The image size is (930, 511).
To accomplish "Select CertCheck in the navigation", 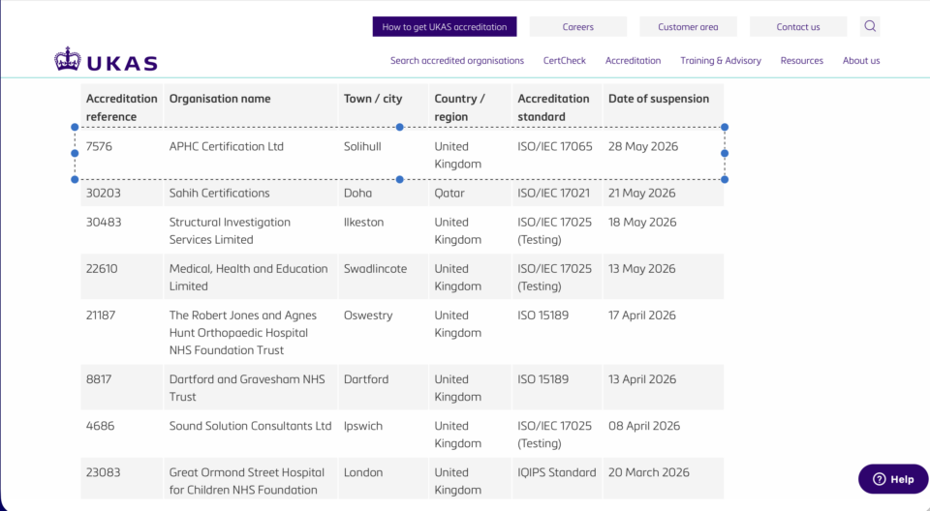I will click(x=564, y=60).
